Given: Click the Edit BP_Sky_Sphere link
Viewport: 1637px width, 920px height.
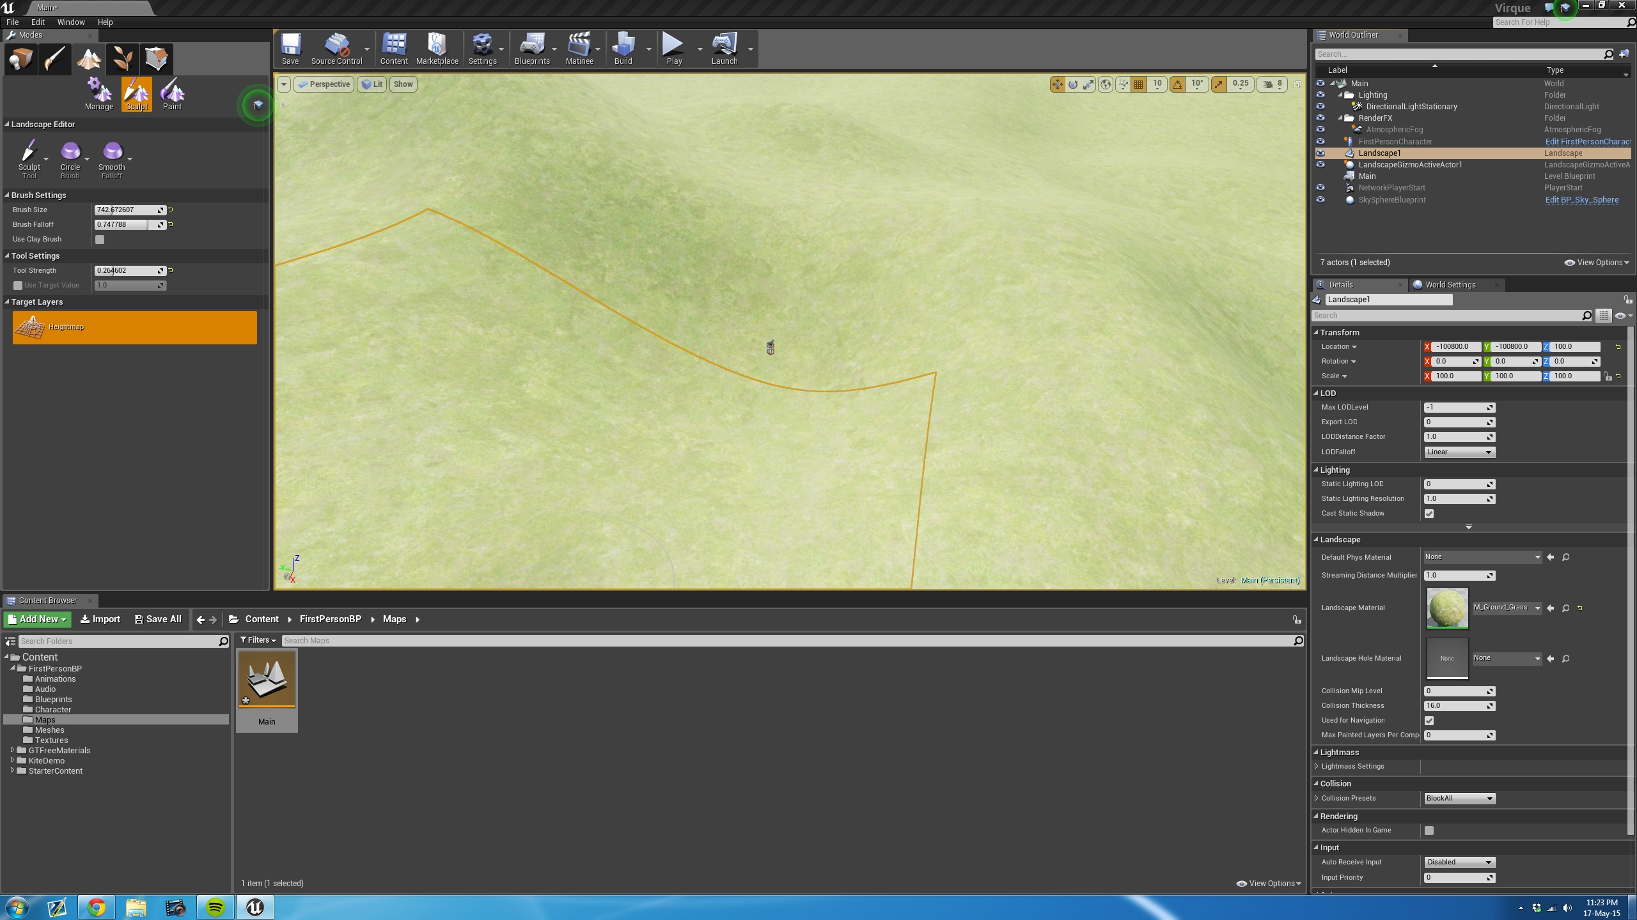Looking at the screenshot, I should tap(1581, 200).
